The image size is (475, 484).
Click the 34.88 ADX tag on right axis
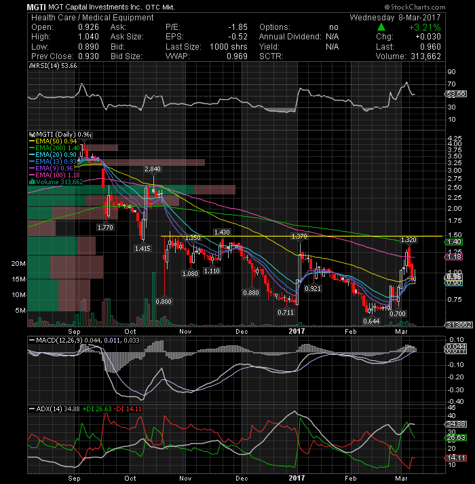tap(456, 424)
